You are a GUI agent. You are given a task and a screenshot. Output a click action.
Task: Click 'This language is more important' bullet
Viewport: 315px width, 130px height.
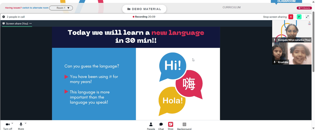(x=90, y=97)
